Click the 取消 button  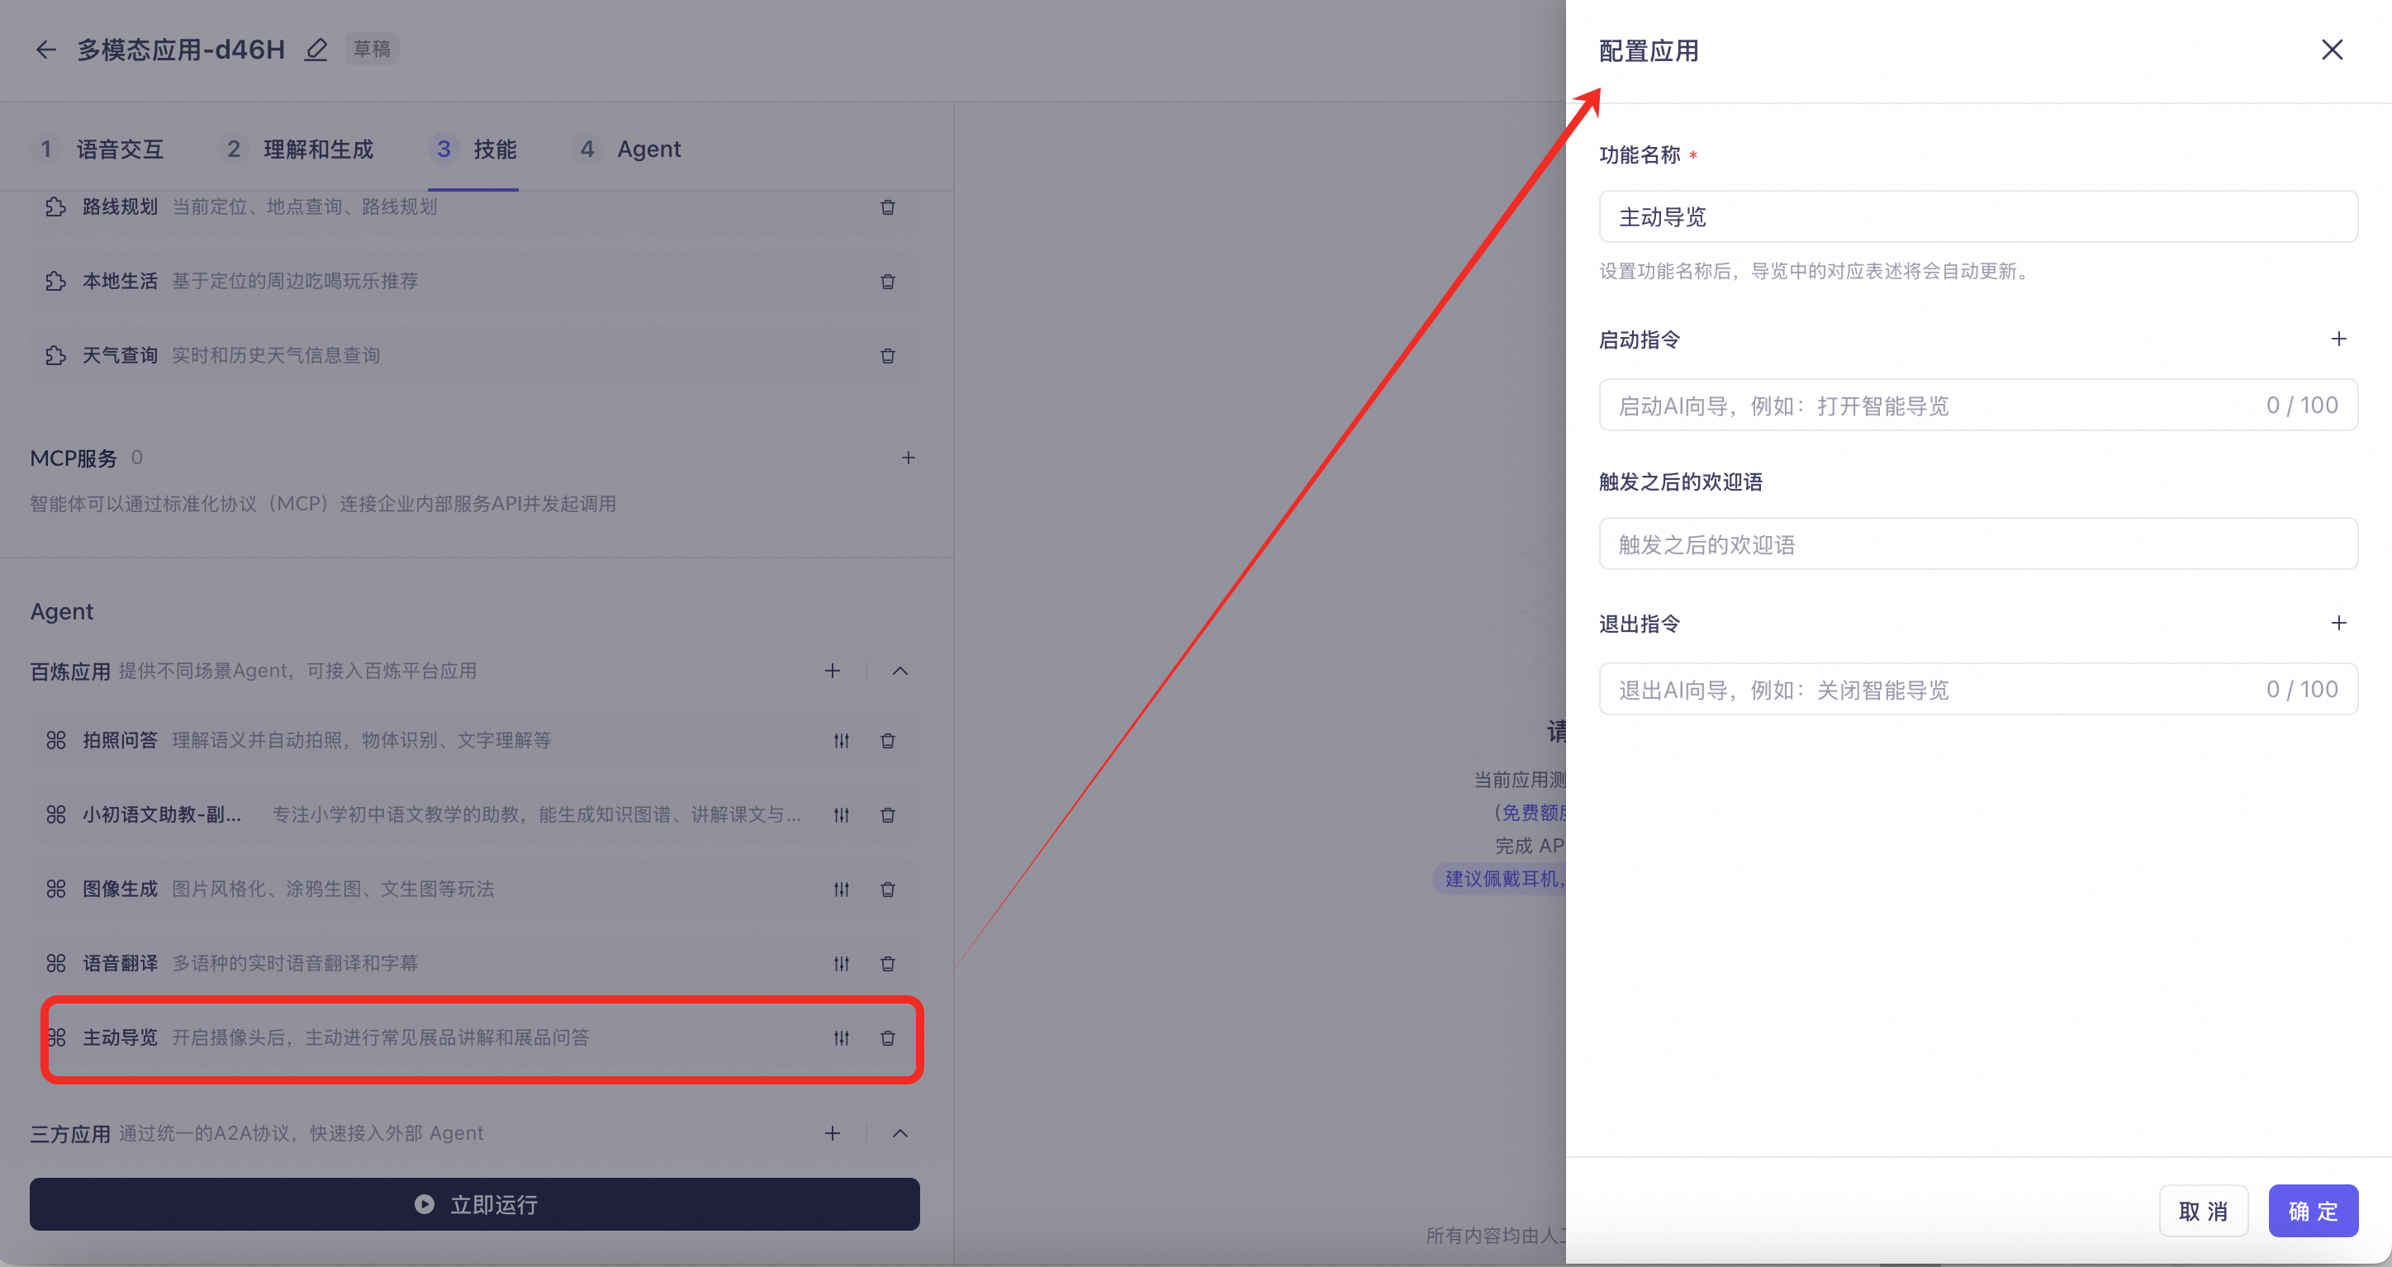tap(2203, 1210)
